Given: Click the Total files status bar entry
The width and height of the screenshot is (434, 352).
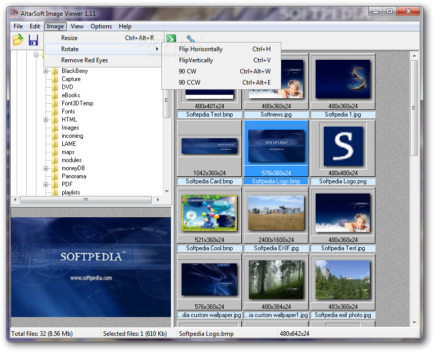Looking at the screenshot, I should pyautogui.click(x=42, y=334).
